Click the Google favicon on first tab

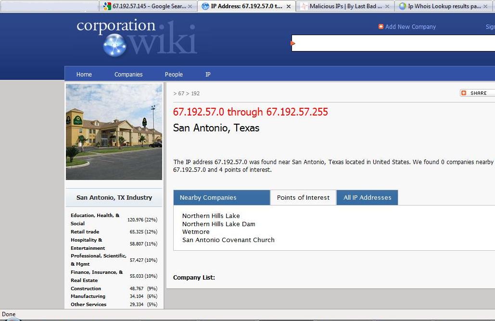tap(107, 6)
